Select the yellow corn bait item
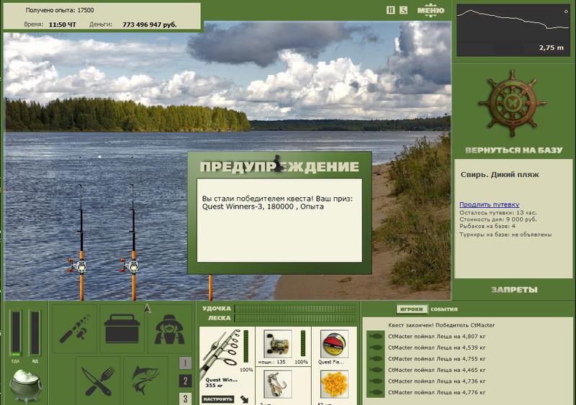576x405 pixels. click(x=334, y=384)
